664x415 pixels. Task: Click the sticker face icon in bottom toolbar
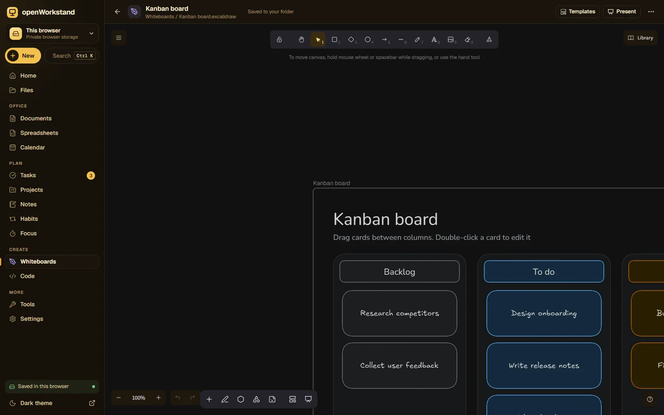pyautogui.click(x=272, y=399)
